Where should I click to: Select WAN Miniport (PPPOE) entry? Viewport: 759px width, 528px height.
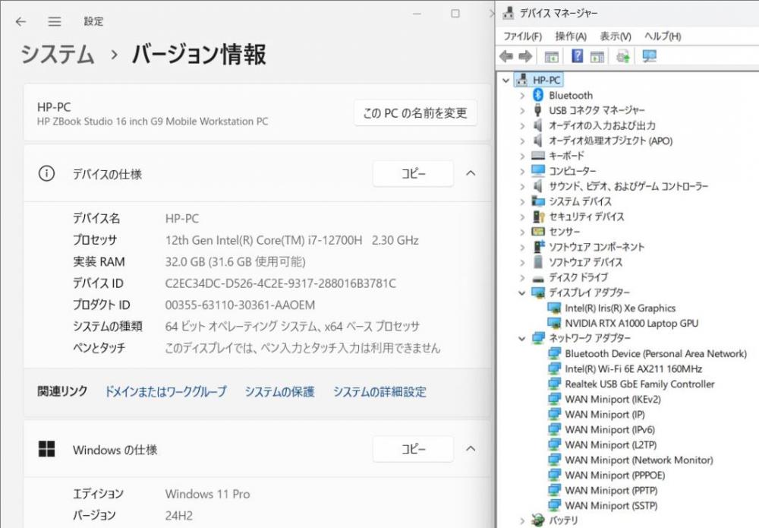point(615,476)
